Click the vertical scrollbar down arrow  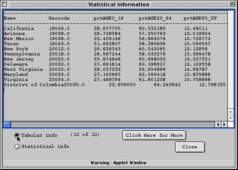tap(231, 118)
